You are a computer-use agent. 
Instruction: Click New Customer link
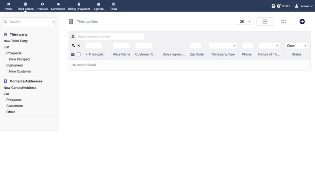20,71
